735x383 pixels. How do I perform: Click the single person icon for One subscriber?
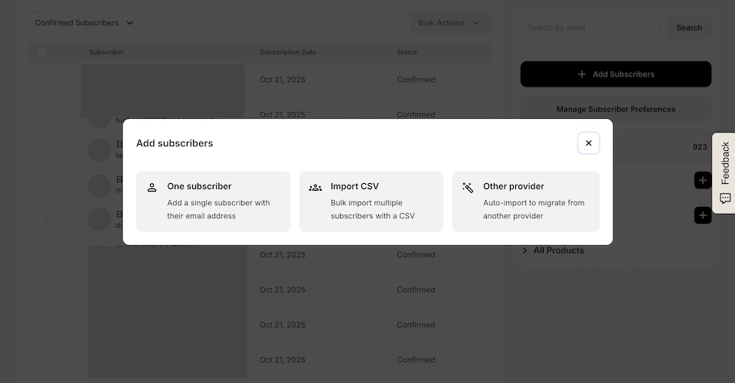click(x=152, y=187)
